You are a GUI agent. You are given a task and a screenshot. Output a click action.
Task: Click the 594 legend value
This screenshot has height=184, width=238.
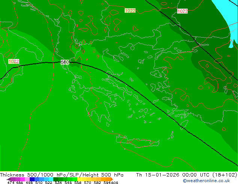click(107, 182)
